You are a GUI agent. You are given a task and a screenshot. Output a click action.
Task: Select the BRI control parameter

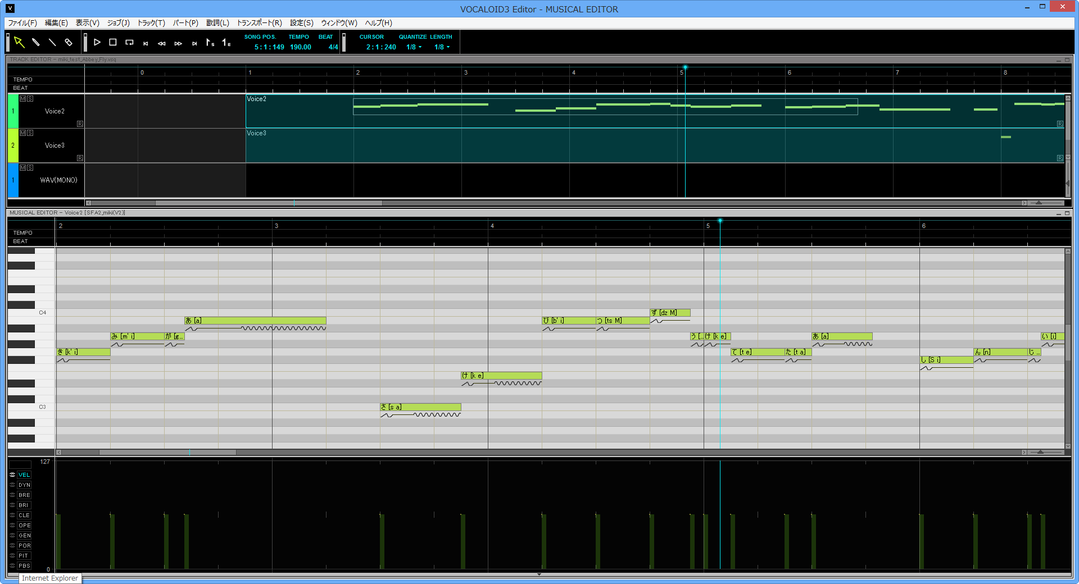click(x=24, y=505)
